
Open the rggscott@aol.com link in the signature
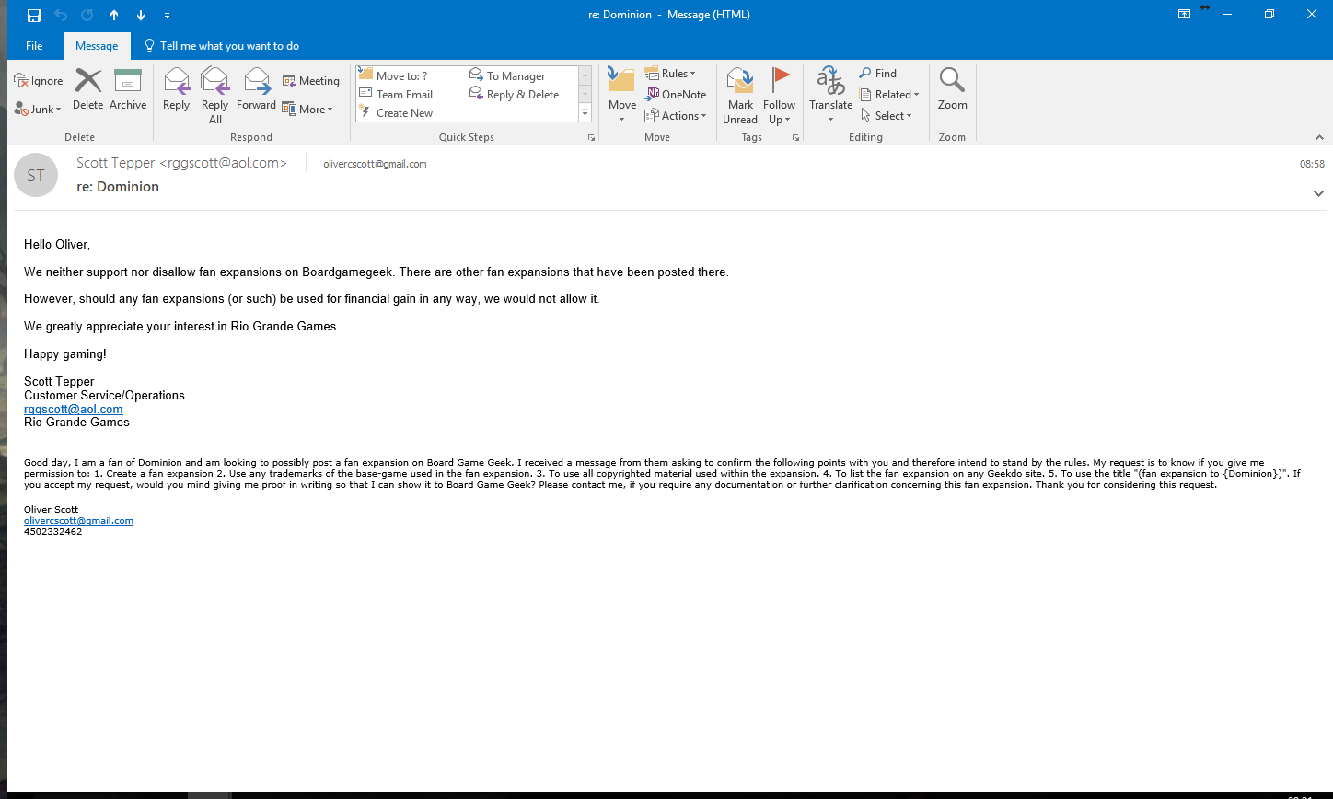pyautogui.click(x=74, y=409)
